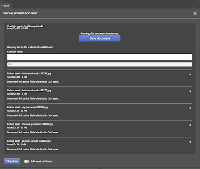The height and width of the screenshot is (169, 200).
Task: Click the Check-in asset inddExample.indd heading
Action: click(25, 26)
